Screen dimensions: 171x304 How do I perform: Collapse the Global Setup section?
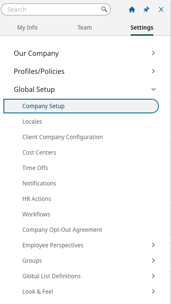point(153,89)
